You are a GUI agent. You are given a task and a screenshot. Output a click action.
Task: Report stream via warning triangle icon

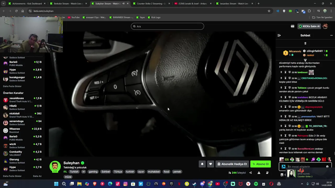pos(259,173)
